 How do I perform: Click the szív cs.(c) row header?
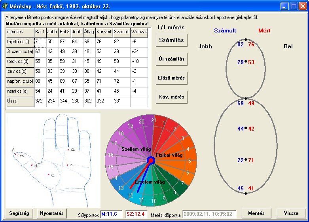click(20, 72)
